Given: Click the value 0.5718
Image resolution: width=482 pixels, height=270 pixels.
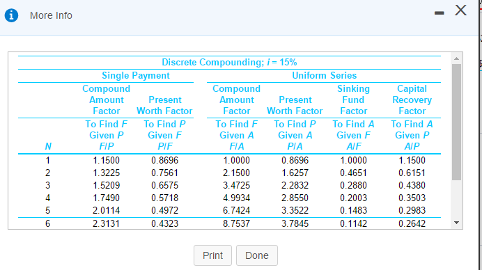Looking at the screenshot, I should (x=165, y=198).
